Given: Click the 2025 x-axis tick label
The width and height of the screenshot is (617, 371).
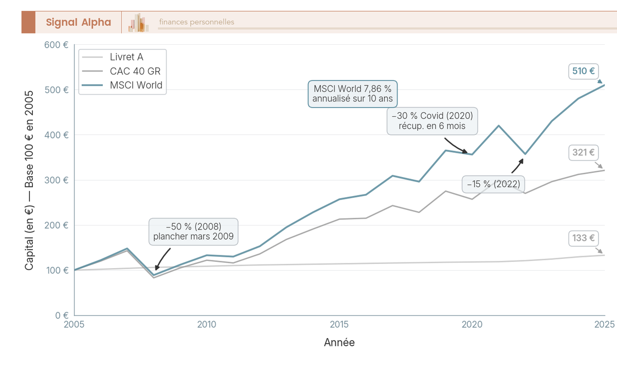Looking at the screenshot, I should [605, 325].
